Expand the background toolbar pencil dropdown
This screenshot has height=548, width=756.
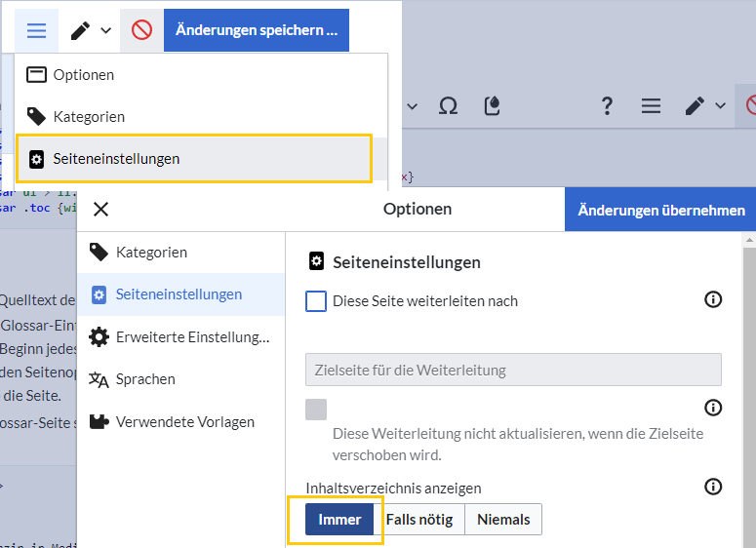(704, 105)
